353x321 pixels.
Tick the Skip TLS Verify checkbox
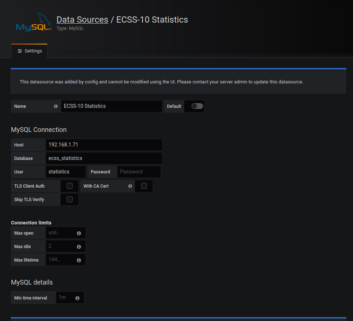point(70,199)
